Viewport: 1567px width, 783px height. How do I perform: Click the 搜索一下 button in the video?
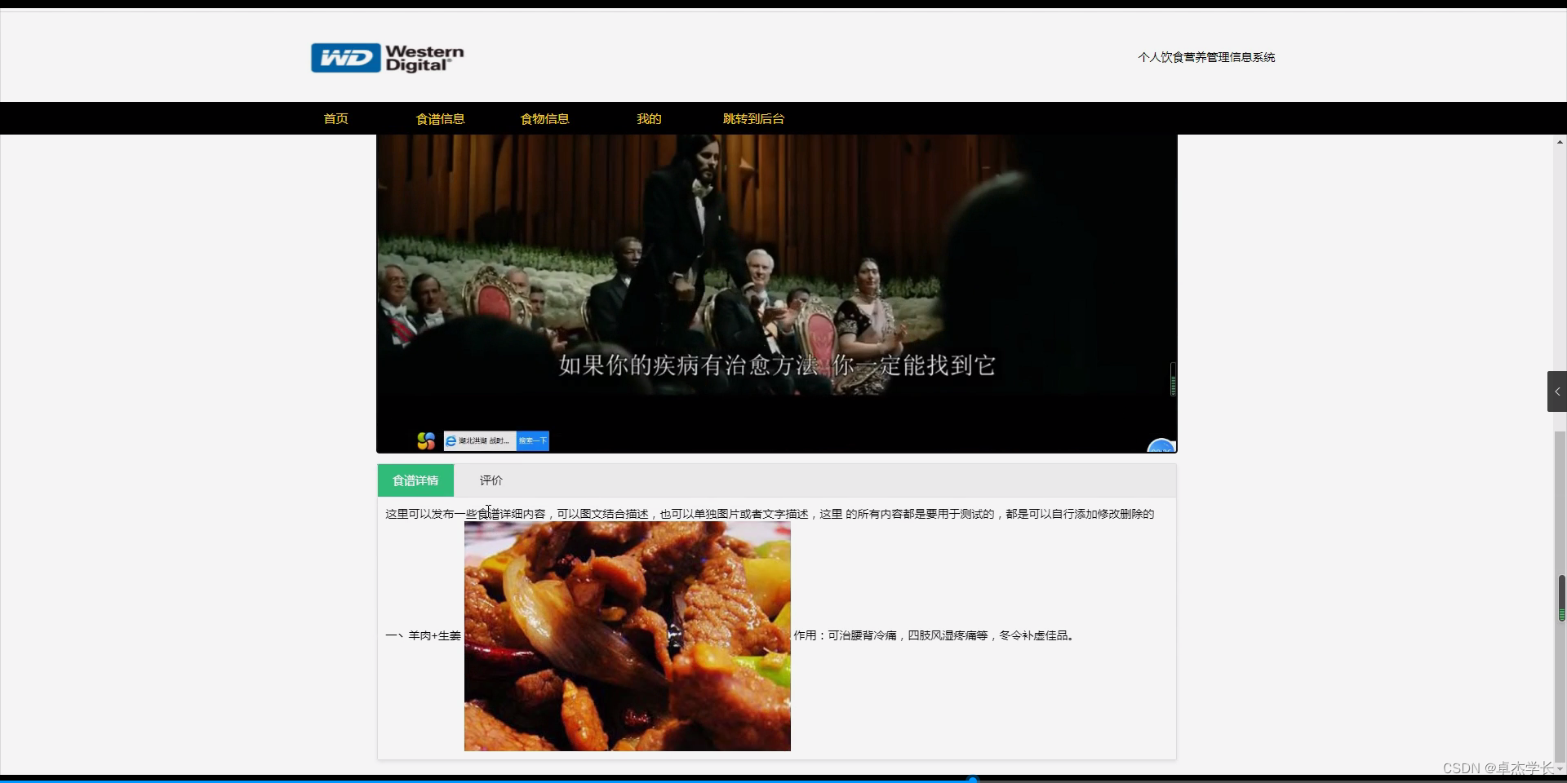[532, 441]
